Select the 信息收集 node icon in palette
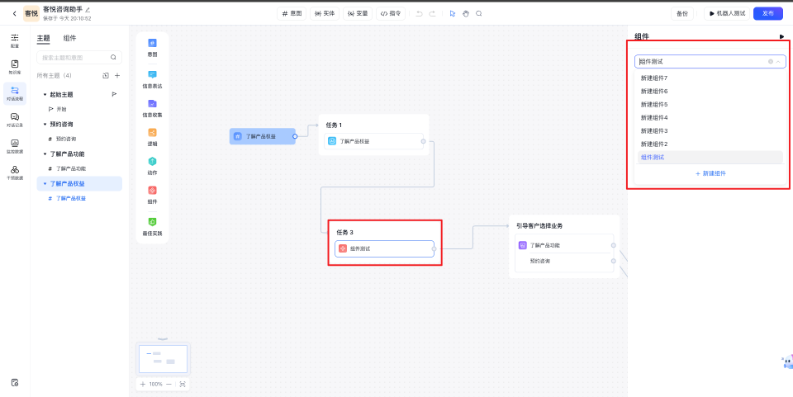This screenshot has height=397, width=793. click(152, 104)
